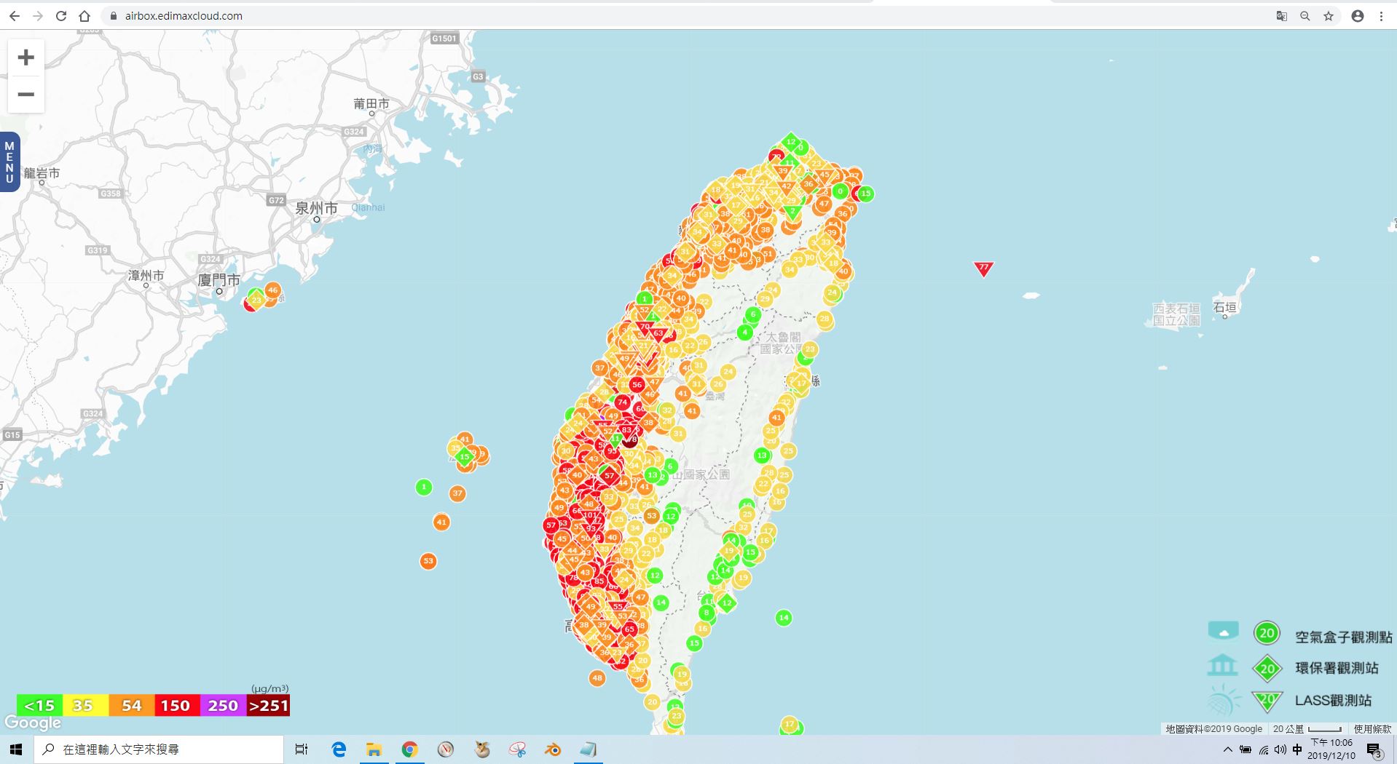
Task: Click the green <15 scale swatch
Action: (x=39, y=706)
